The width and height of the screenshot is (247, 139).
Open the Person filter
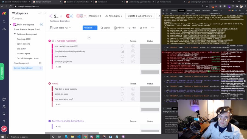[119, 28]
